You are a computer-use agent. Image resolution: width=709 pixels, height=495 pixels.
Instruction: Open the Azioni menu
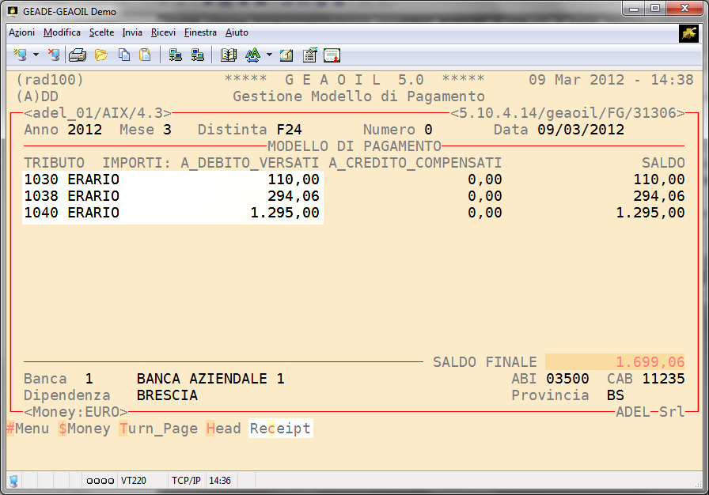pyautogui.click(x=21, y=32)
